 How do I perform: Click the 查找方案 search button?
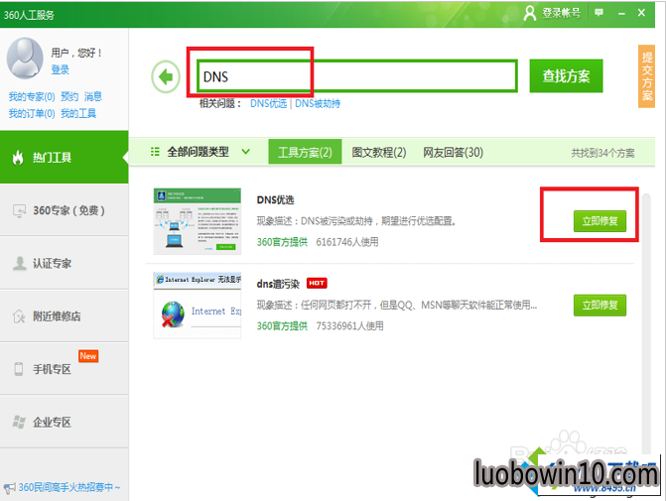click(x=566, y=76)
